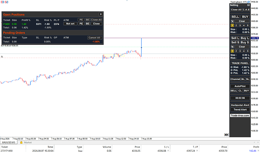
Task: Remove the stop loss using the x beside 4306.08
Action: coord(168,150)
